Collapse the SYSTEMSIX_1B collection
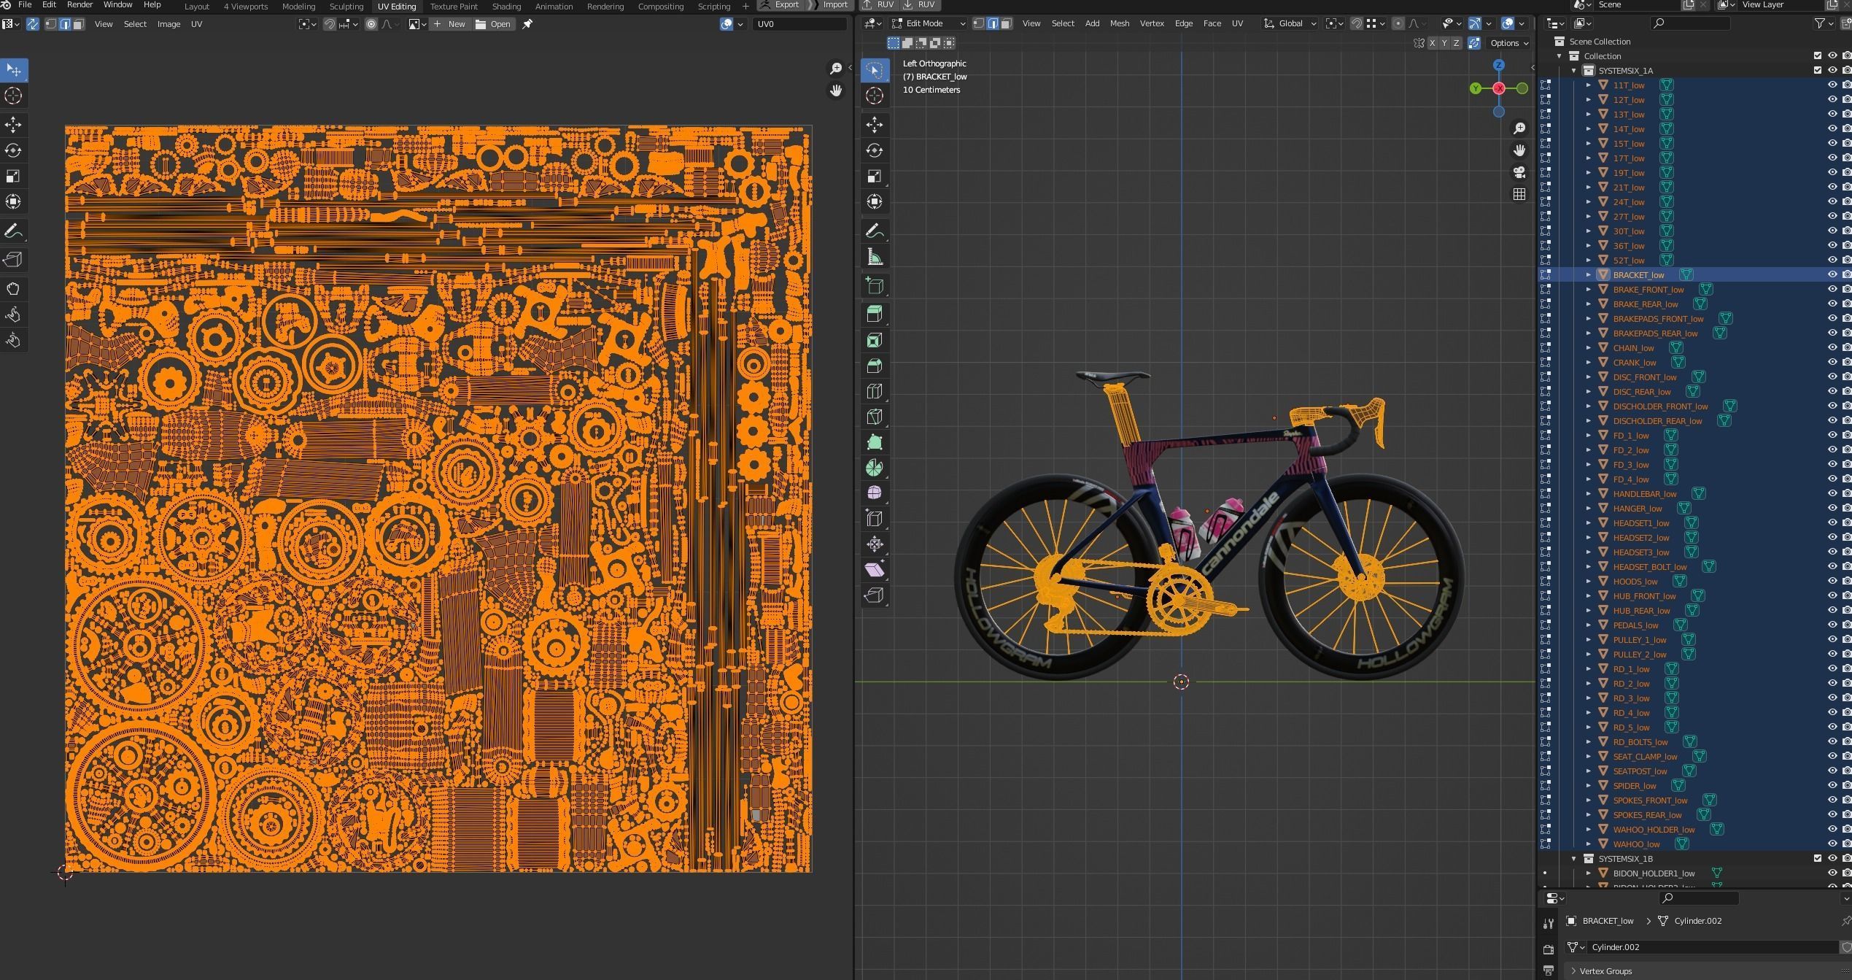This screenshot has height=980, width=1852. (1574, 859)
